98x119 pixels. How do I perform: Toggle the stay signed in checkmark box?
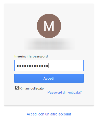click(x=17, y=88)
